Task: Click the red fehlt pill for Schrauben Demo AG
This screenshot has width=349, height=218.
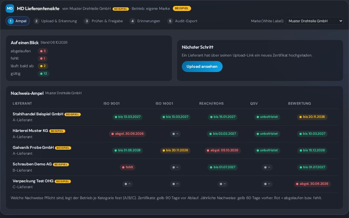Action: click(127, 167)
